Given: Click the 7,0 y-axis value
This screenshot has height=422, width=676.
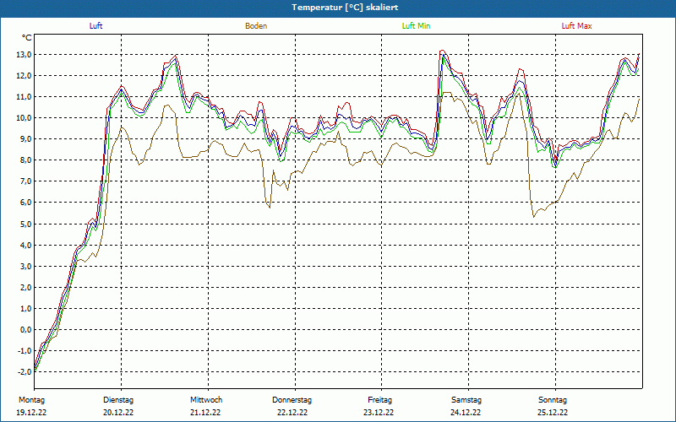Looking at the screenshot, I should click(25, 181).
